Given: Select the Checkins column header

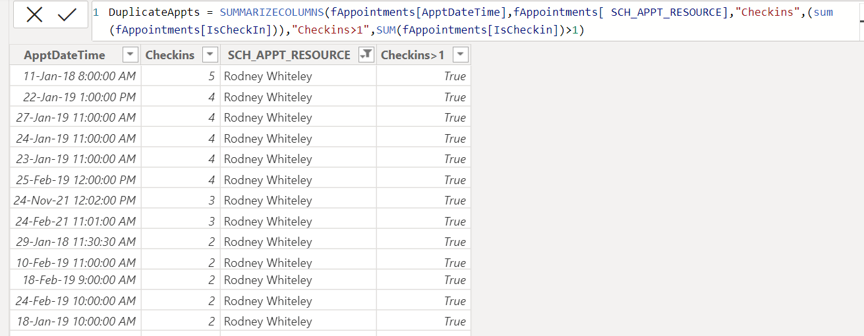Looking at the screenshot, I should (x=170, y=55).
